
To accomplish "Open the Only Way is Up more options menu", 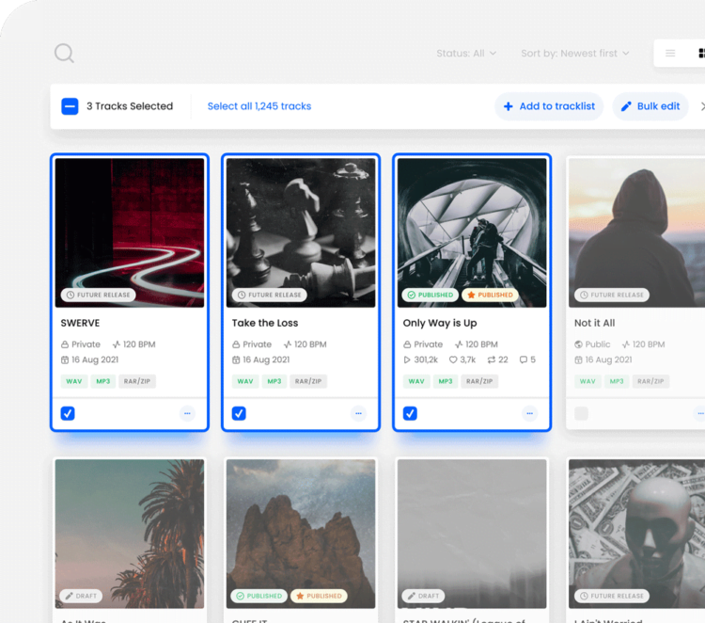I will coord(530,413).
